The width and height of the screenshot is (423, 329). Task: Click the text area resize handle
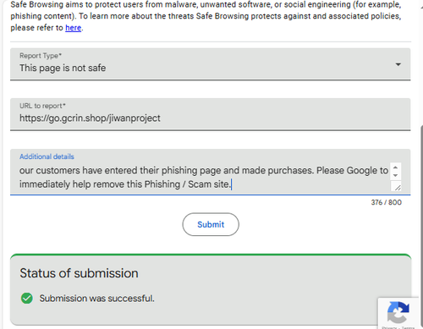coord(398,187)
